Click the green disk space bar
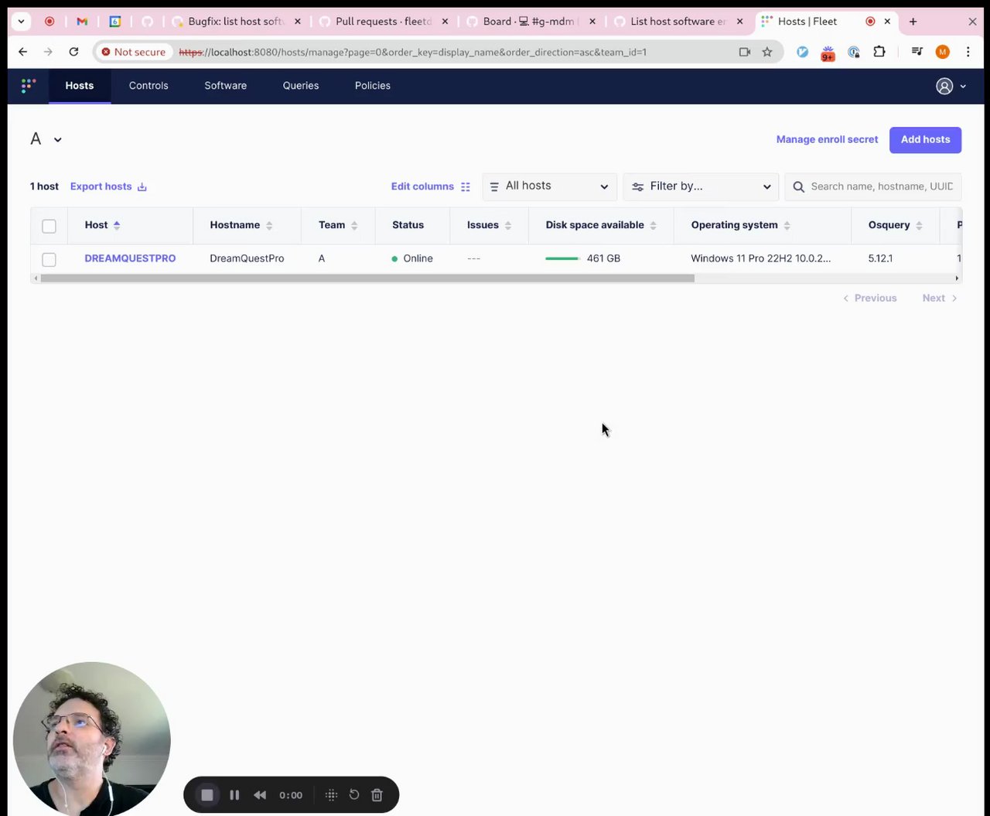 (x=562, y=258)
